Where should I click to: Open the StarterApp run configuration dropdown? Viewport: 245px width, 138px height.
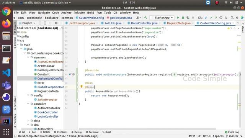tap(162, 18)
